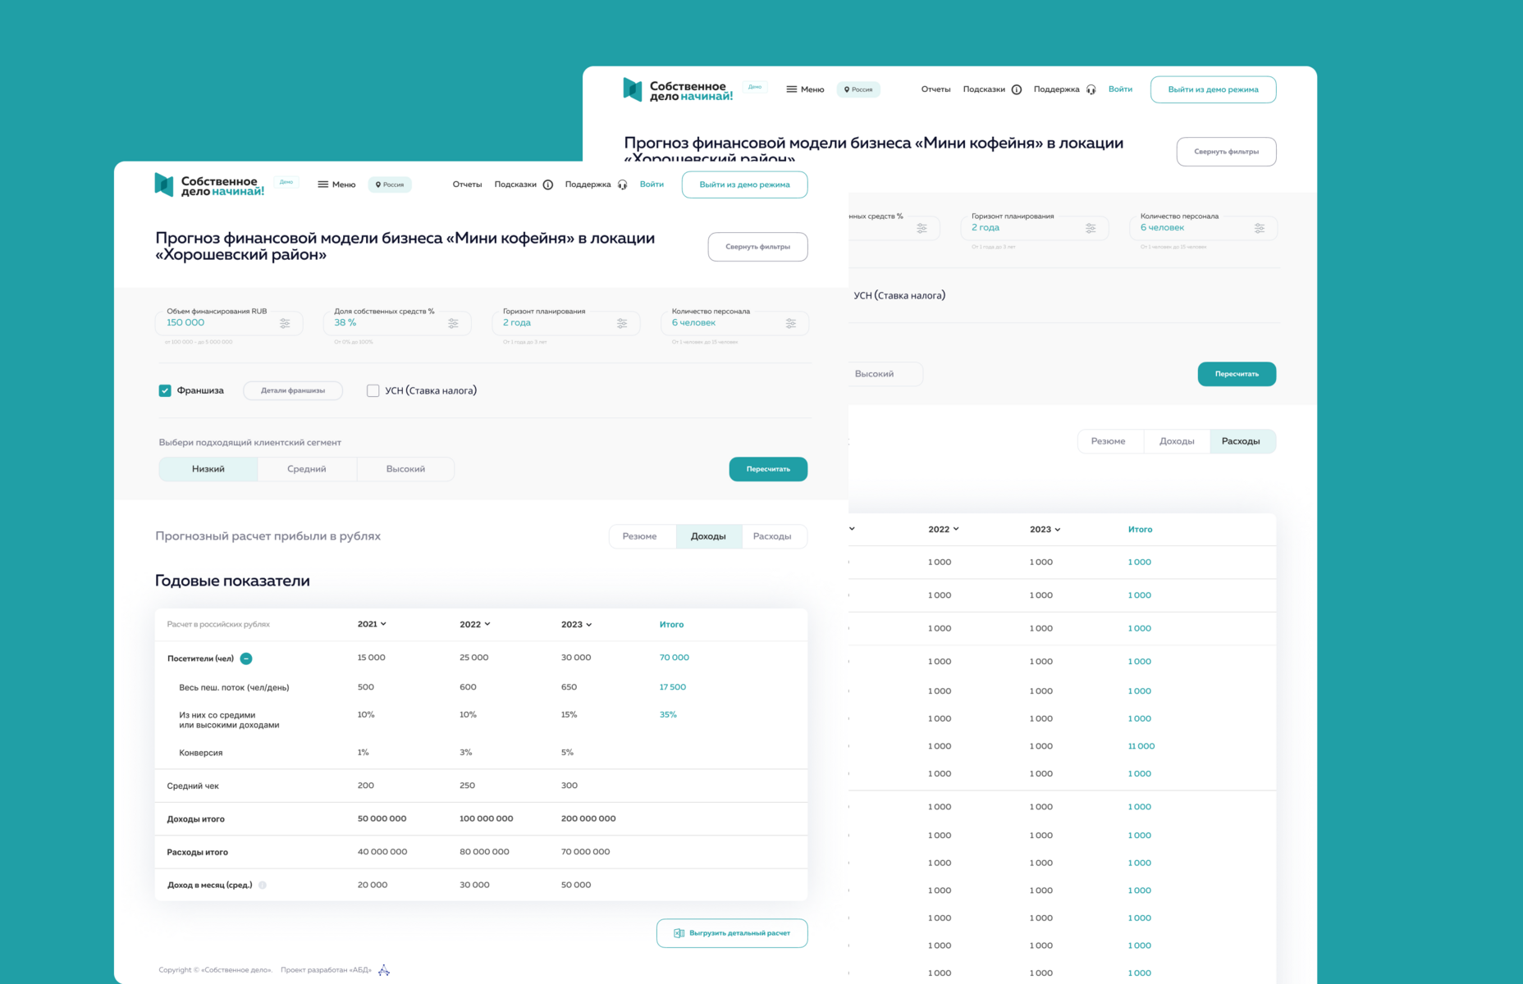
Task: Click the info icon next to Доход в месяц (сред.)
Action: tap(263, 885)
